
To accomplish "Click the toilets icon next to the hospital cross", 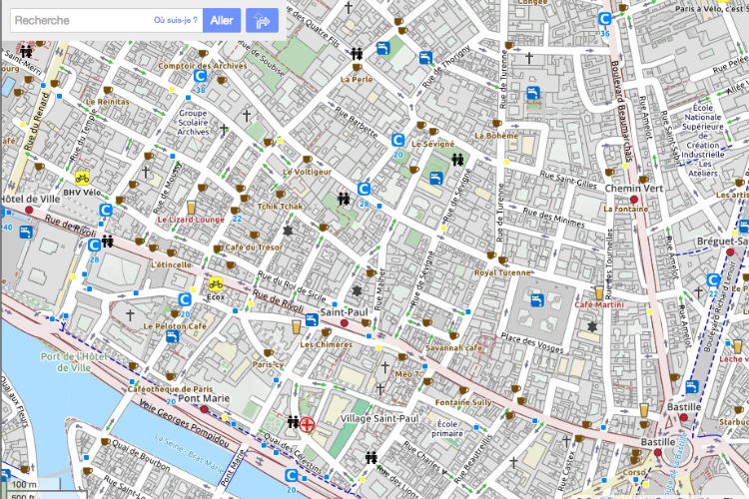I will tap(293, 422).
